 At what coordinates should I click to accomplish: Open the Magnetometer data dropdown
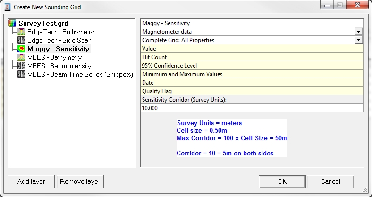pyautogui.click(x=359, y=32)
